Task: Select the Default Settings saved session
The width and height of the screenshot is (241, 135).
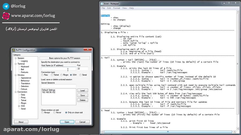Action: [48, 90]
